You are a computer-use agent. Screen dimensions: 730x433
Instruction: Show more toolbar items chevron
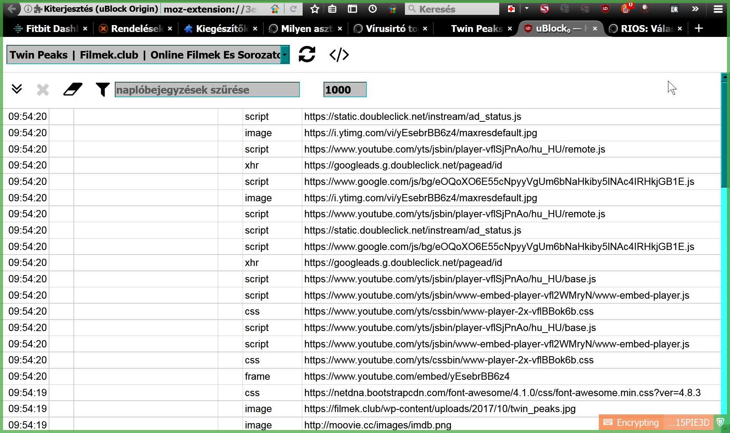click(x=695, y=9)
